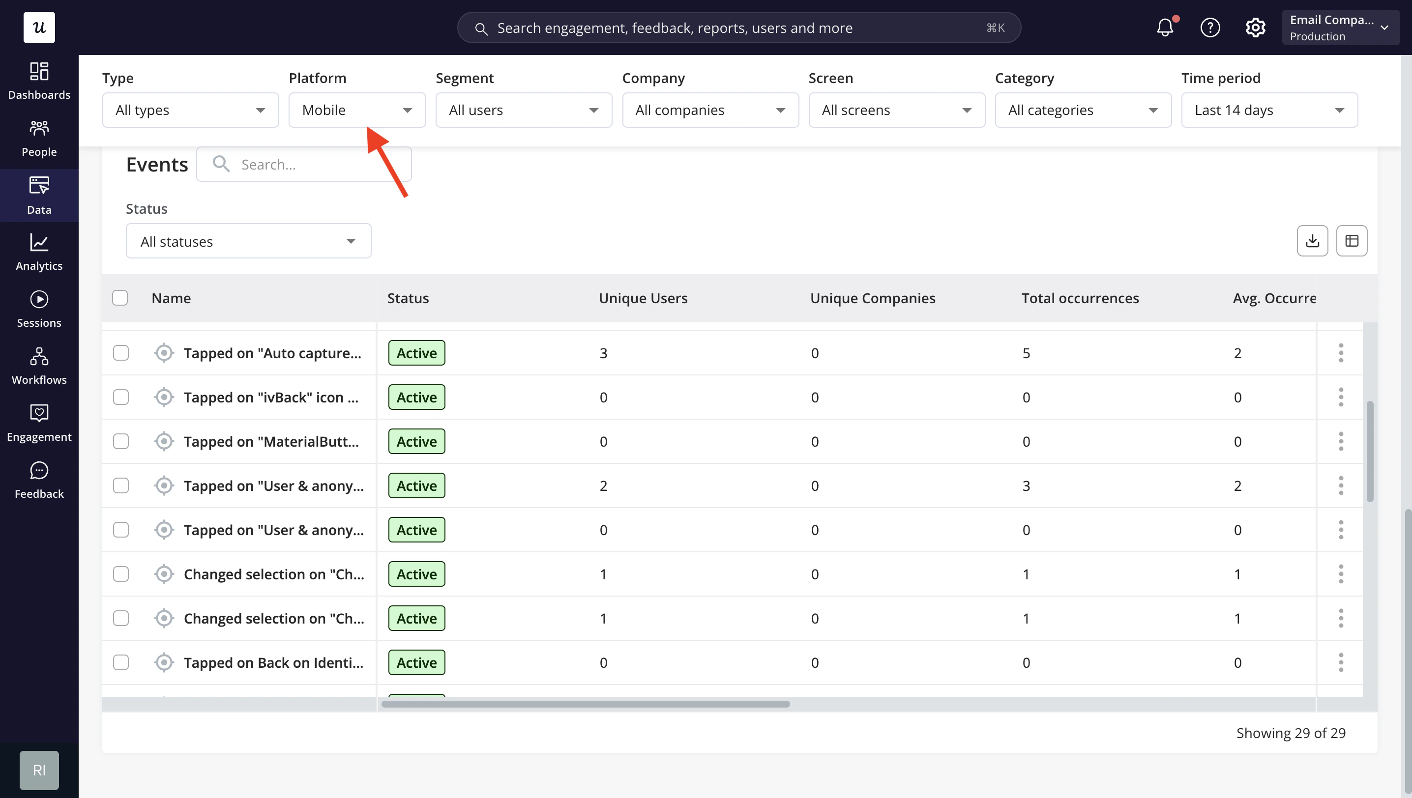
Task: Click target icon of Tapped on "Auto capture"
Action: (x=164, y=353)
